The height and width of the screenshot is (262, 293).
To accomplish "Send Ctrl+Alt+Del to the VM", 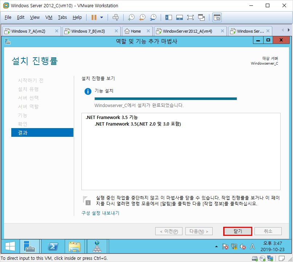I will point(116,17).
